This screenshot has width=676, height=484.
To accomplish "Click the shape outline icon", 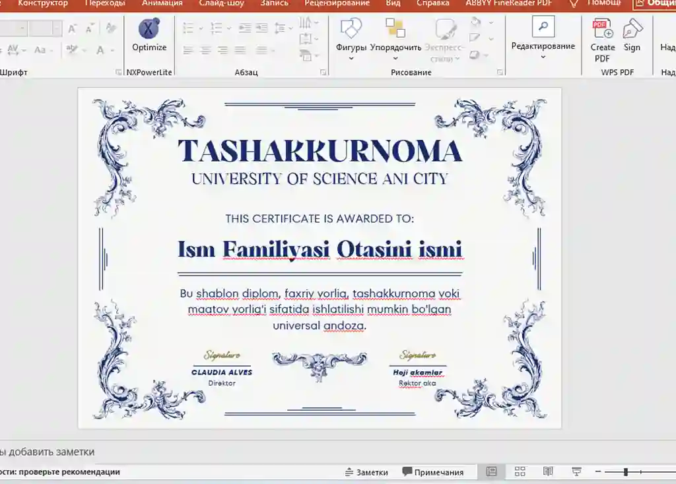I will pos(474,38).
